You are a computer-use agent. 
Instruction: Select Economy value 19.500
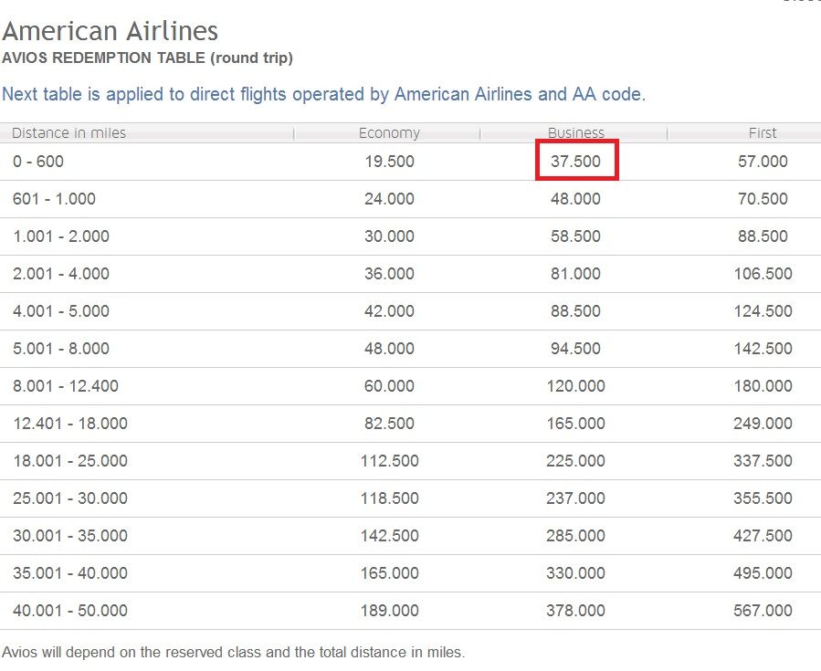389,162
